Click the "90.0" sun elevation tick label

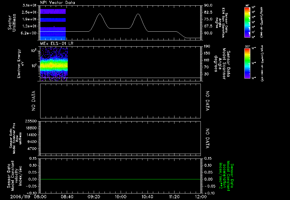click(x=208, y=5)
